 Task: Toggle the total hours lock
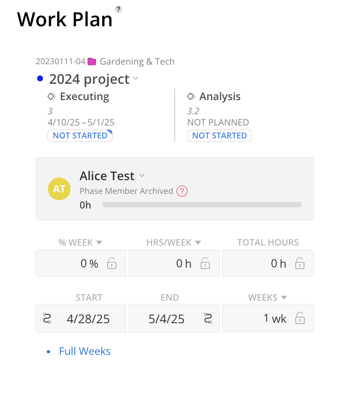pyautogui.click(x=300, y=263)
